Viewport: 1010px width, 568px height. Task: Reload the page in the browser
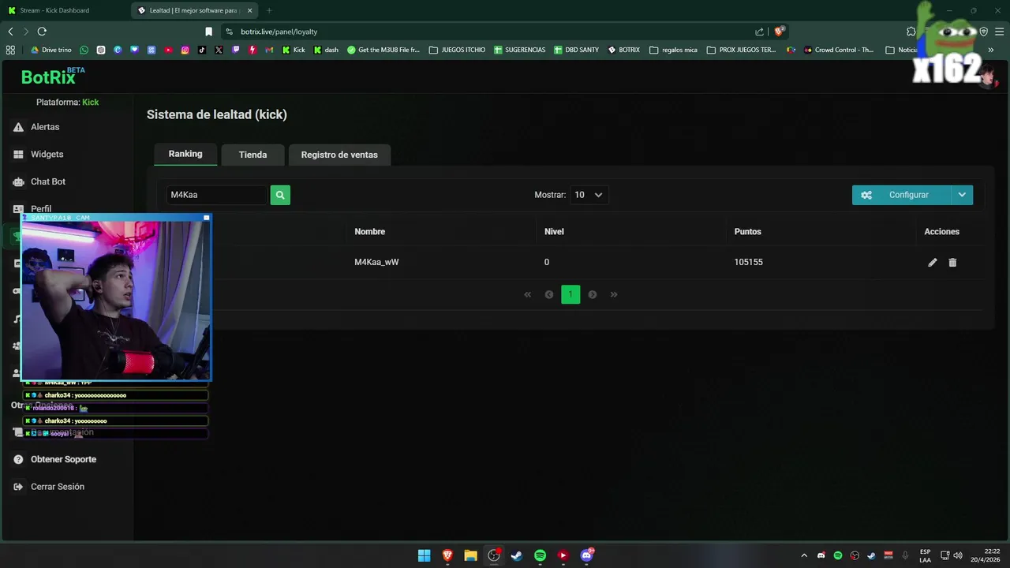[42, 32]
